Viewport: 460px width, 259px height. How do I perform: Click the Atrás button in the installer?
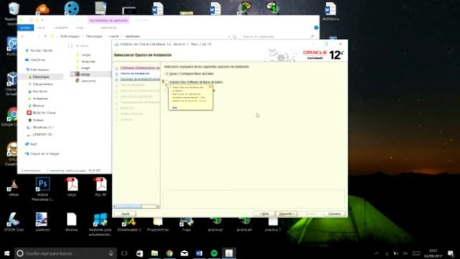(264, 214)
